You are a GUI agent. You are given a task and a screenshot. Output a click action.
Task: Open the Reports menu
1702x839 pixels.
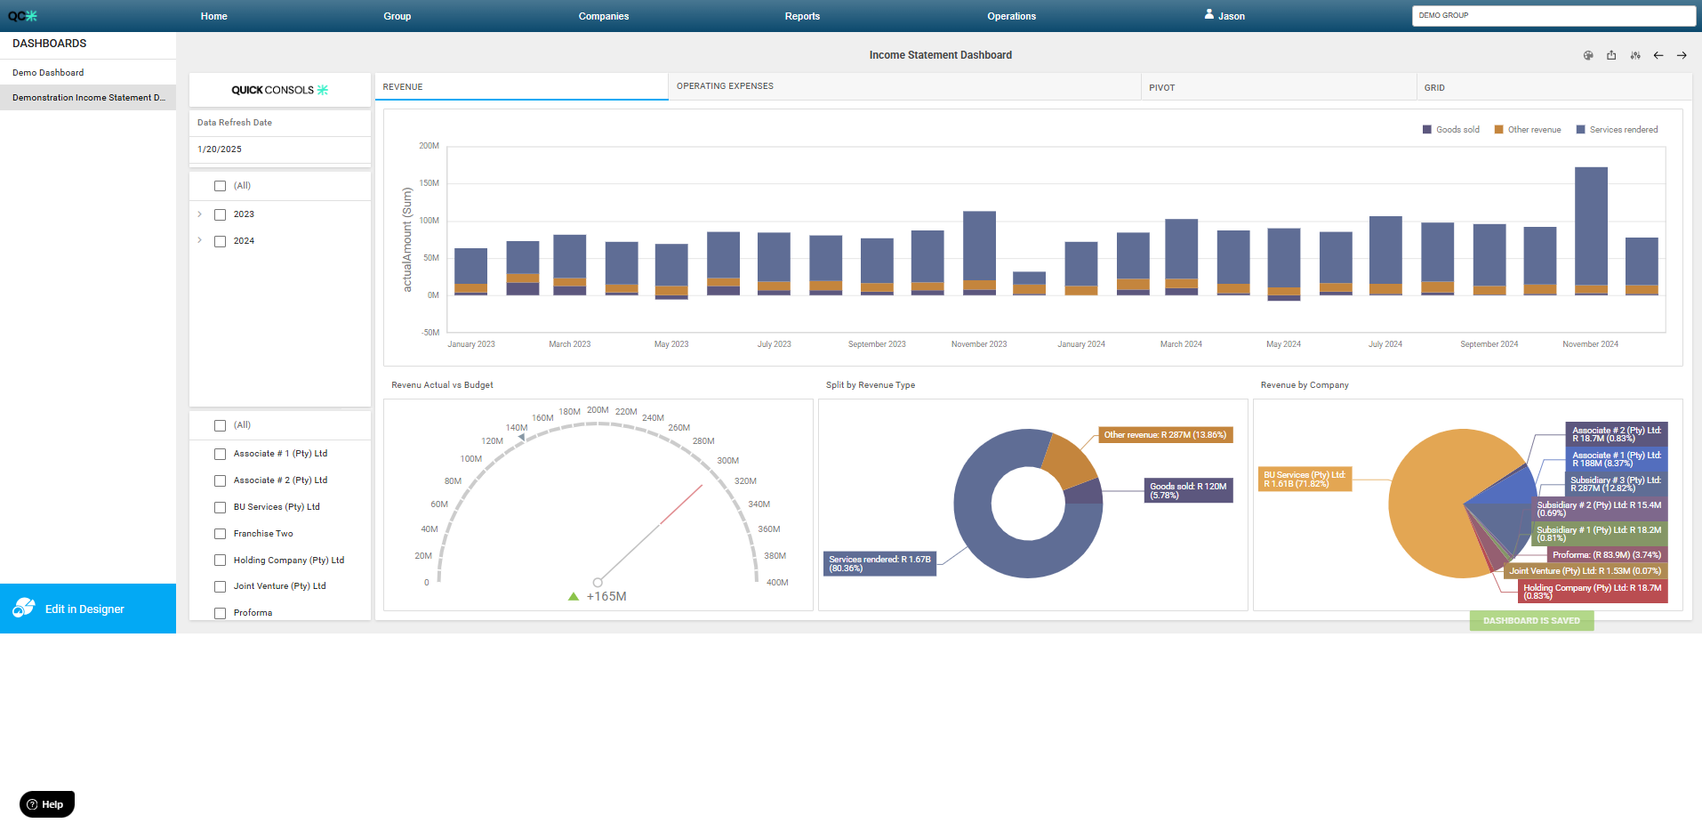[802, 16]
